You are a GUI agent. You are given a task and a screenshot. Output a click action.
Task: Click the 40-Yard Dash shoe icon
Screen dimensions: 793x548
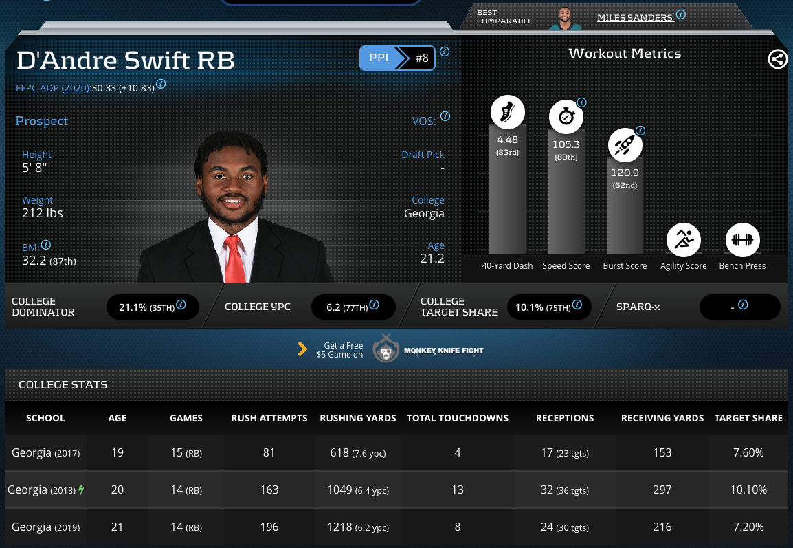tap(507, 113)
